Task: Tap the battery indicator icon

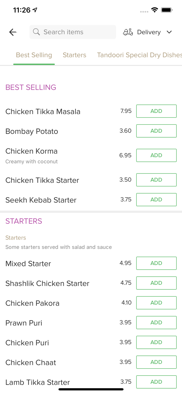Action: (x=167, y=10)
